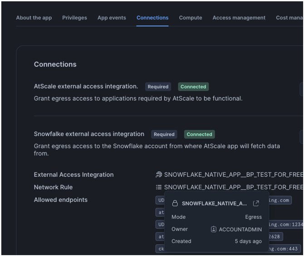This screenshot has height=256, width=304.
Task: Click Connected badge for Snowfalke integration
Action: [199, 134]
